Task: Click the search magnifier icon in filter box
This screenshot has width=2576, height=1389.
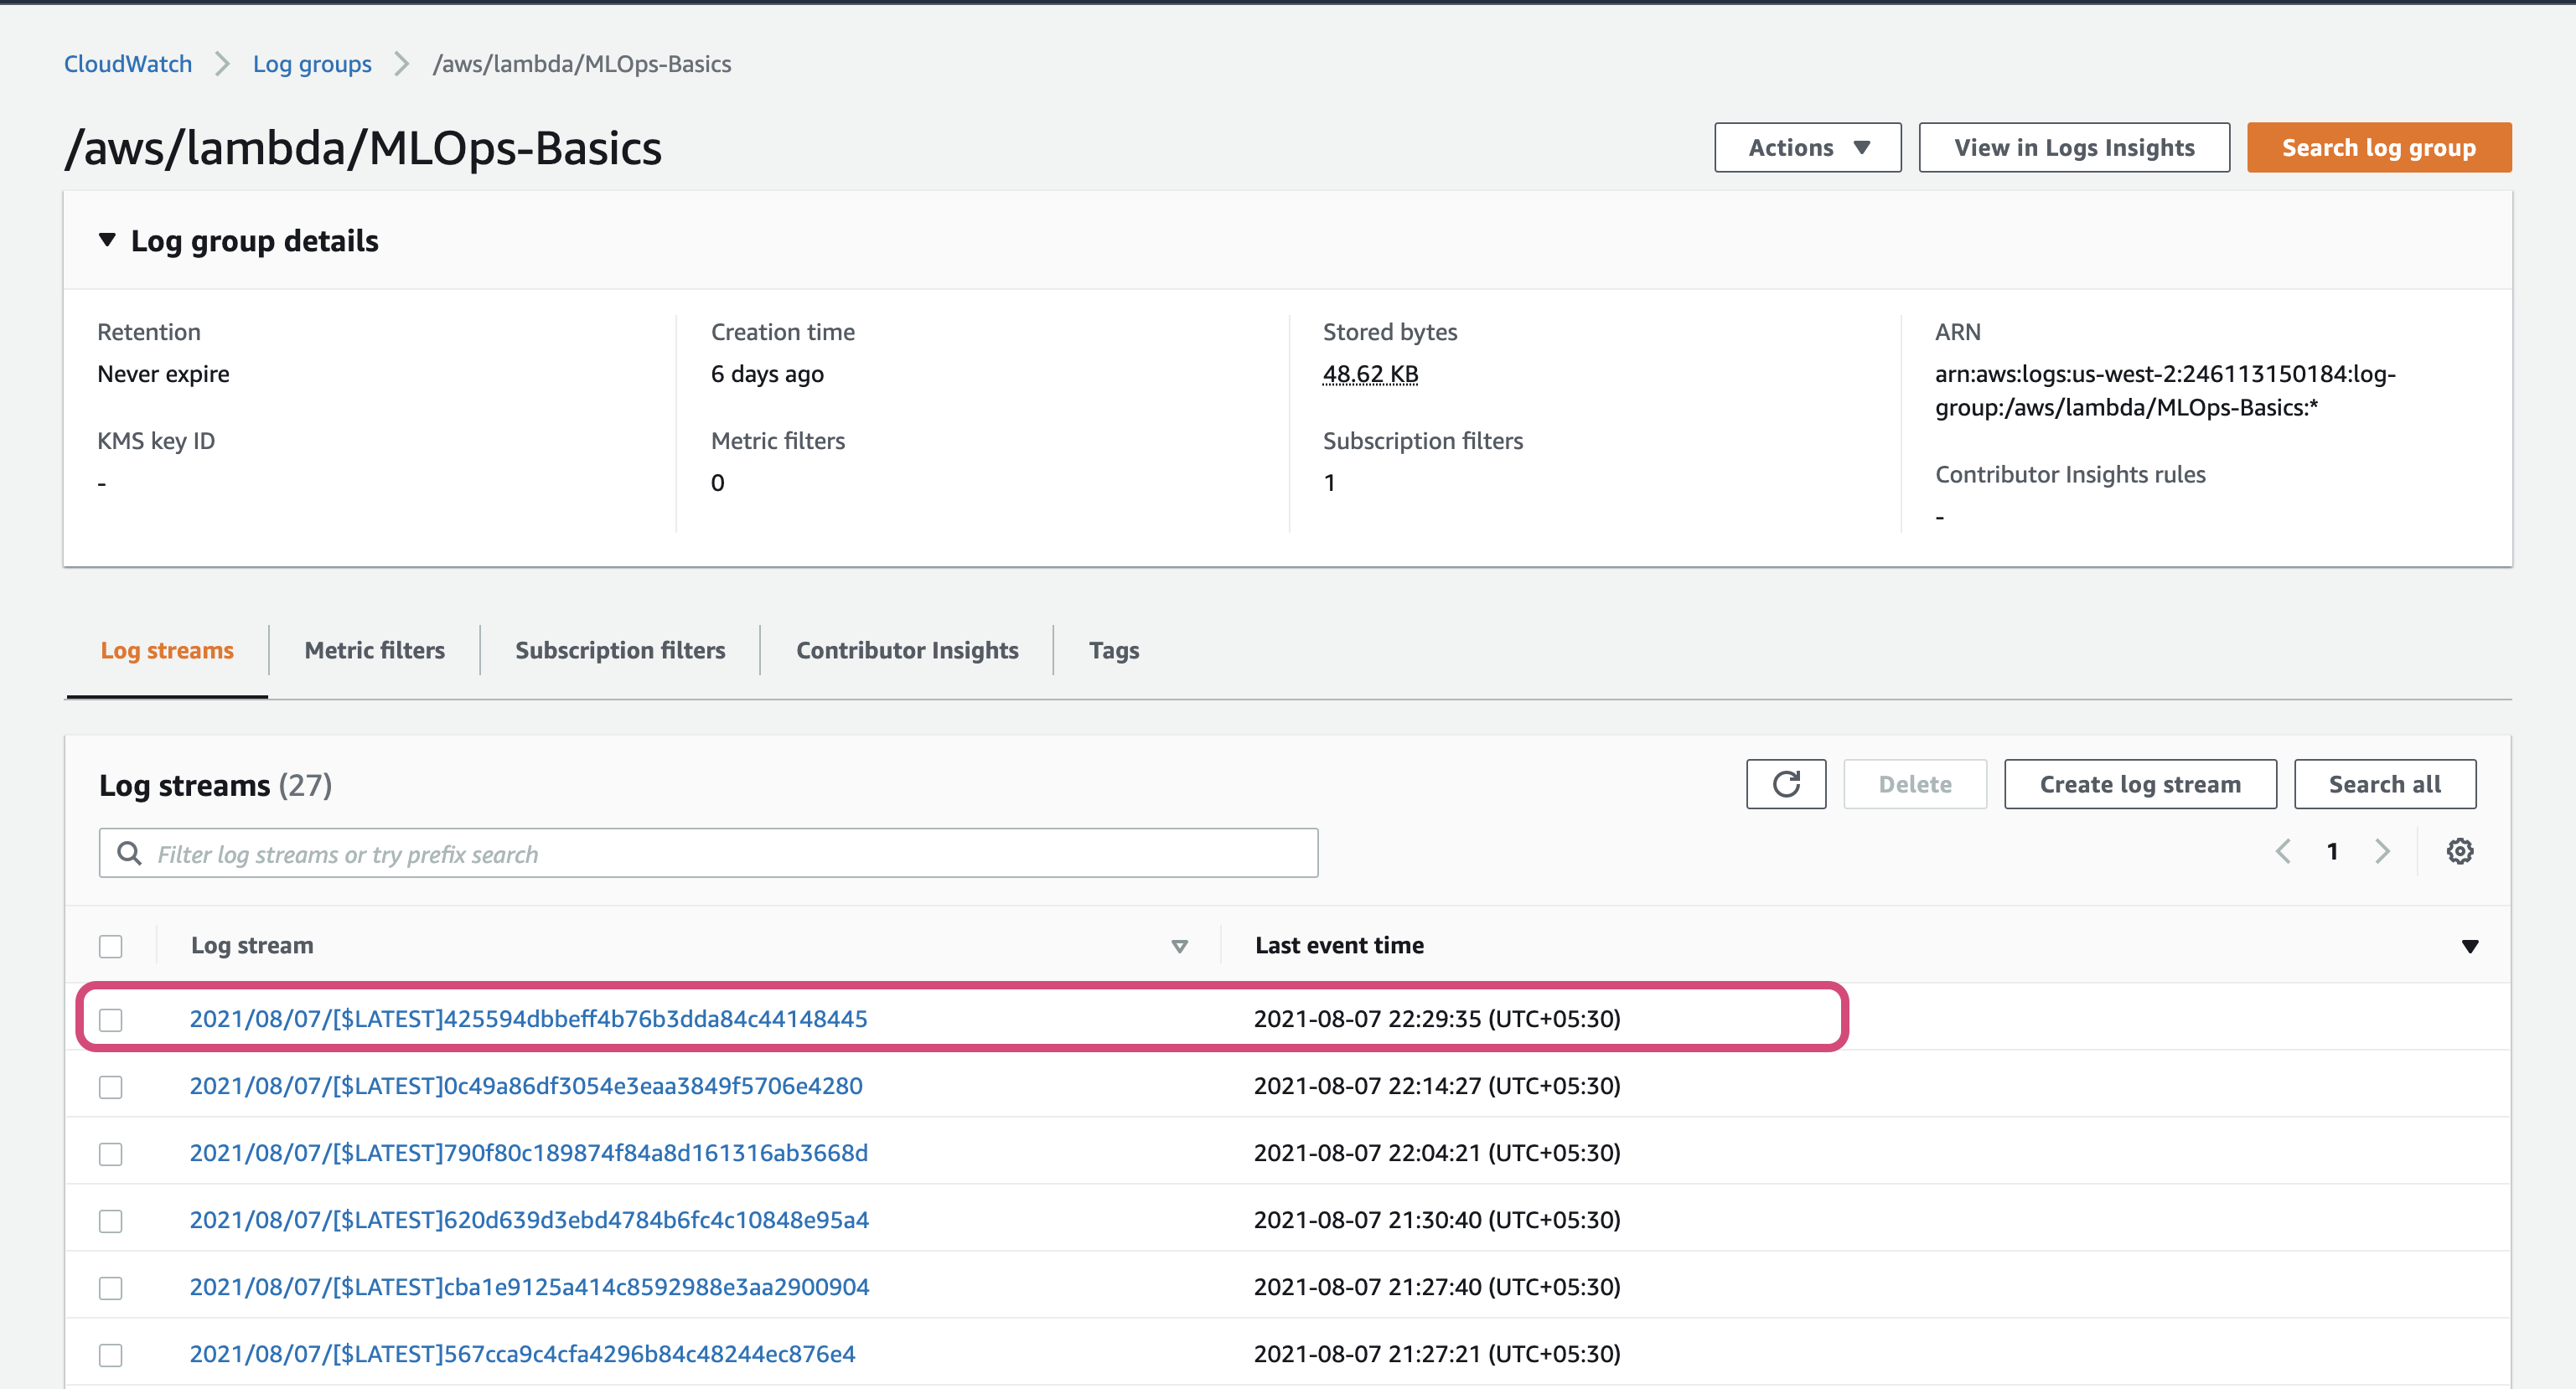Action: click(129, 853)
